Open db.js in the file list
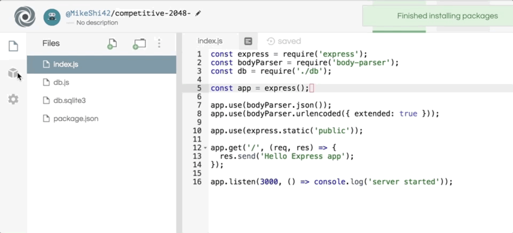513x233 pixels. click(101, 82)
